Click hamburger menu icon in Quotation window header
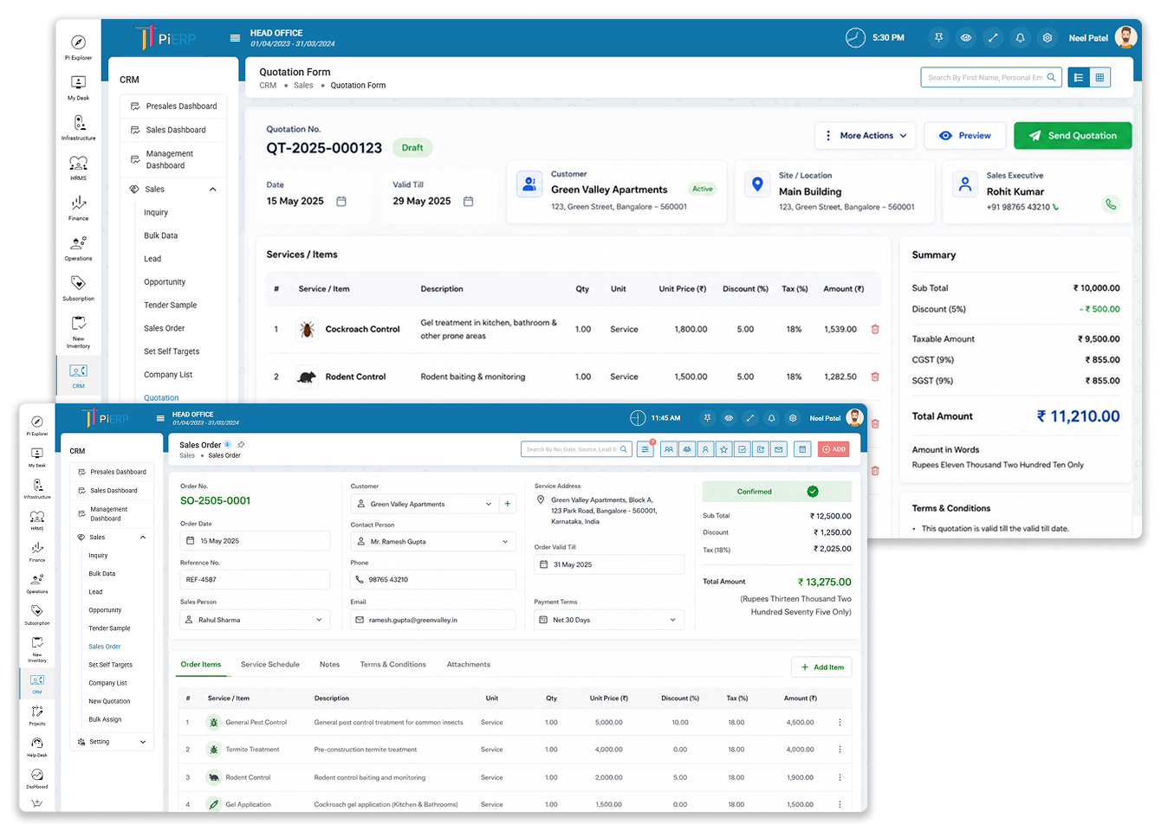 coord(235,38)
